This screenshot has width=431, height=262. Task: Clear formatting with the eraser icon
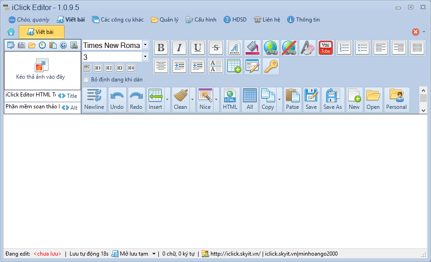click(x=307, y=48)
